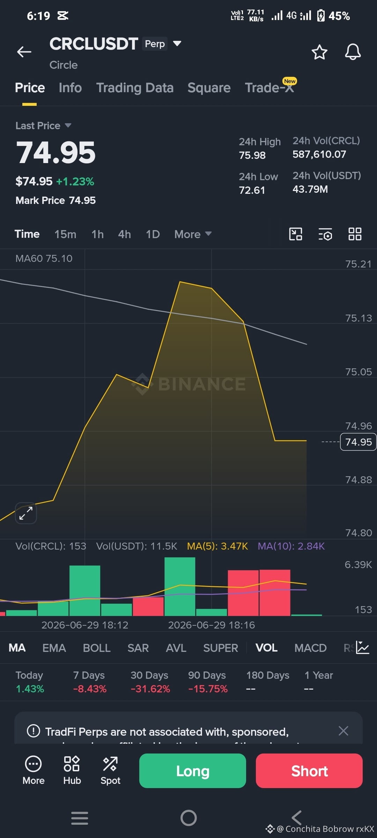Toggle the MACD sub-indicator
The width and height of the screenshot is (377, 838).
(x=310, y=648)
